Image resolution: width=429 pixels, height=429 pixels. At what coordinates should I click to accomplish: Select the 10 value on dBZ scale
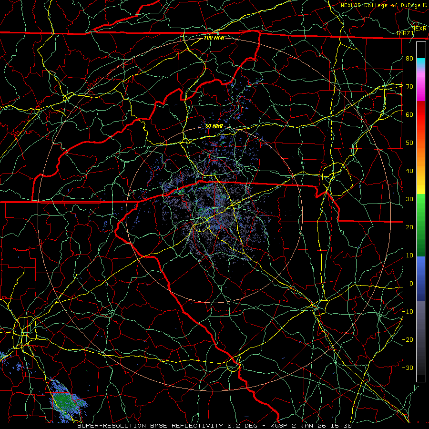coord(409,255)
